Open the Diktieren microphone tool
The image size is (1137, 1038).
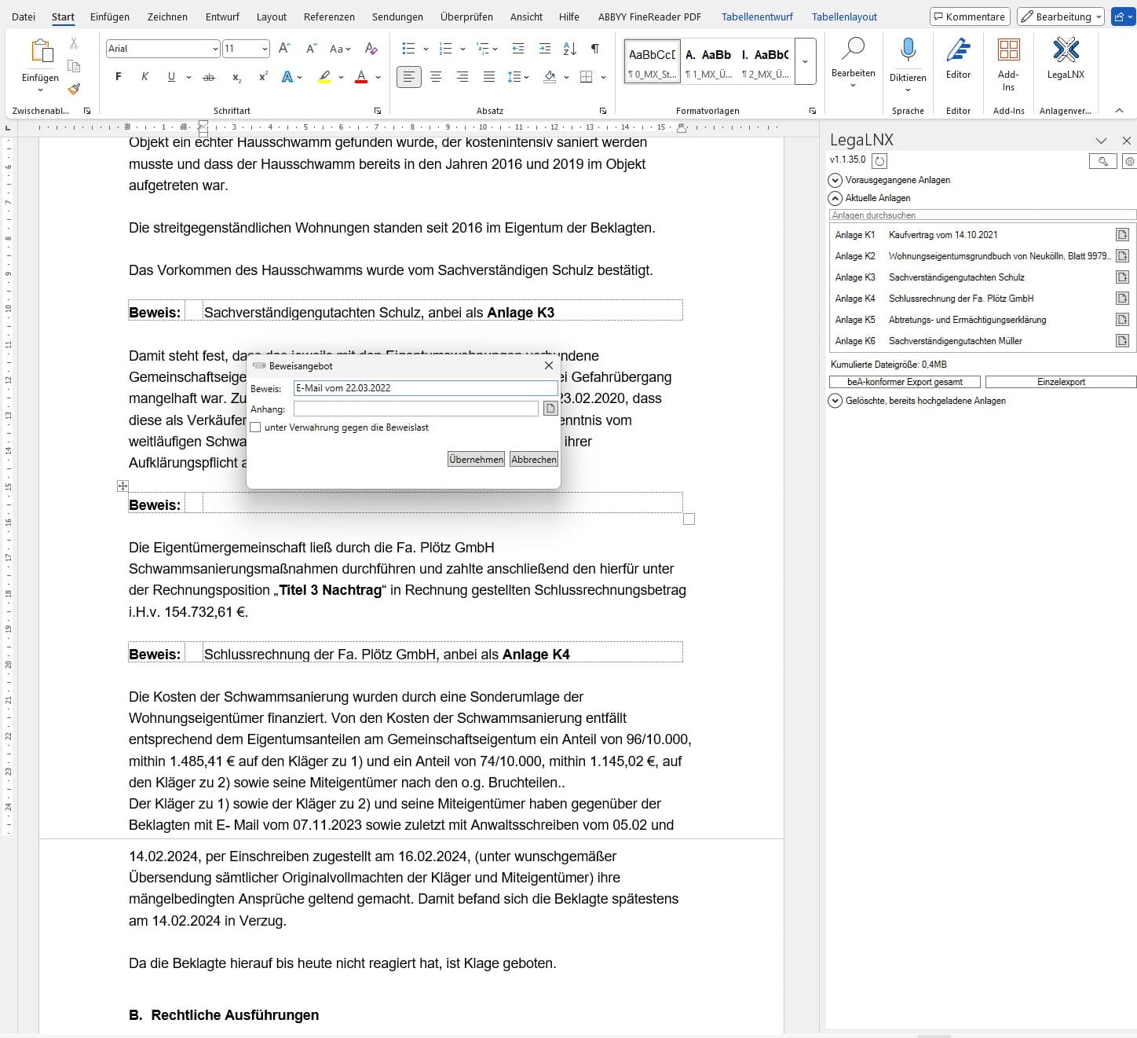pyautogui.click(x=908, y=52)
